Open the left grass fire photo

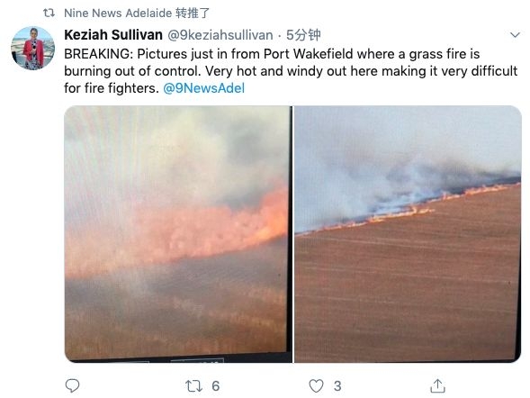tap(178, 234)
